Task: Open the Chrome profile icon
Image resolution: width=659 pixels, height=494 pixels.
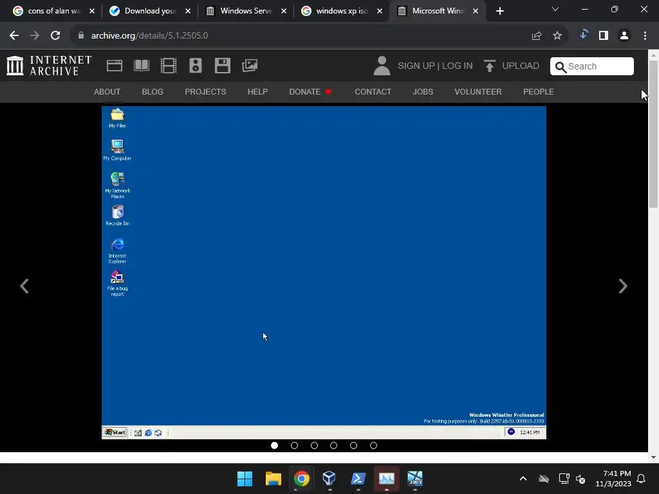Action: click(624, 36)
